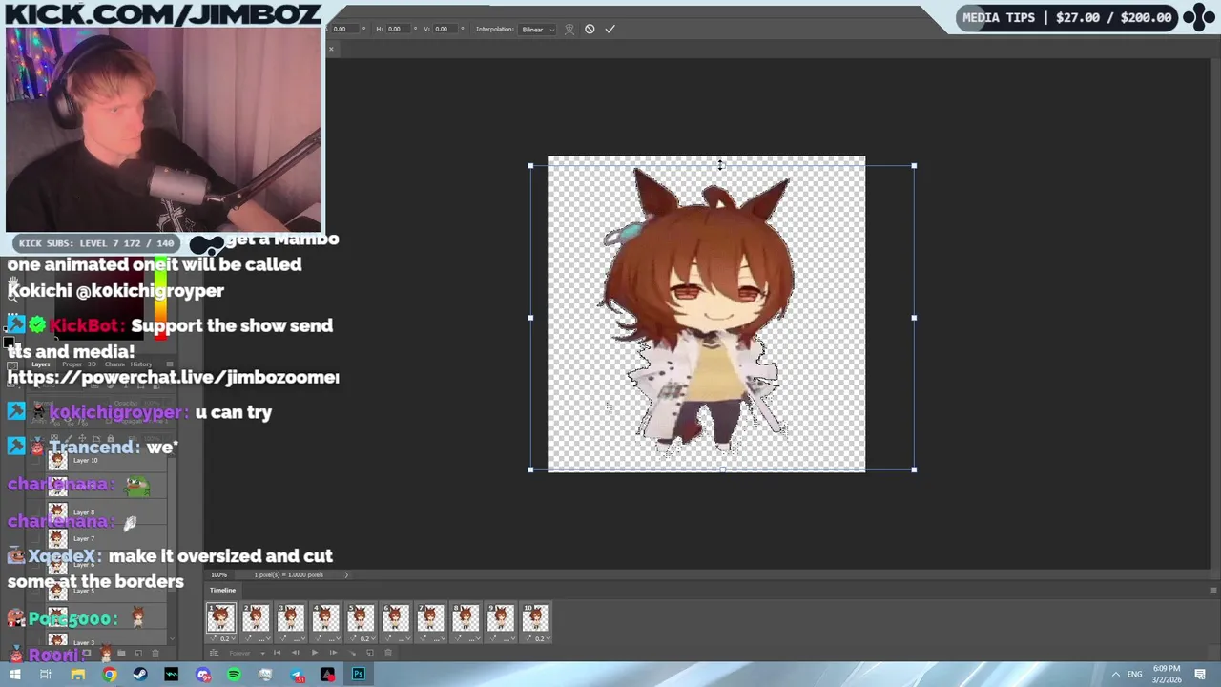Select timeline frame 4 thumbnail

pyautogui.click(x=325, y=618)
